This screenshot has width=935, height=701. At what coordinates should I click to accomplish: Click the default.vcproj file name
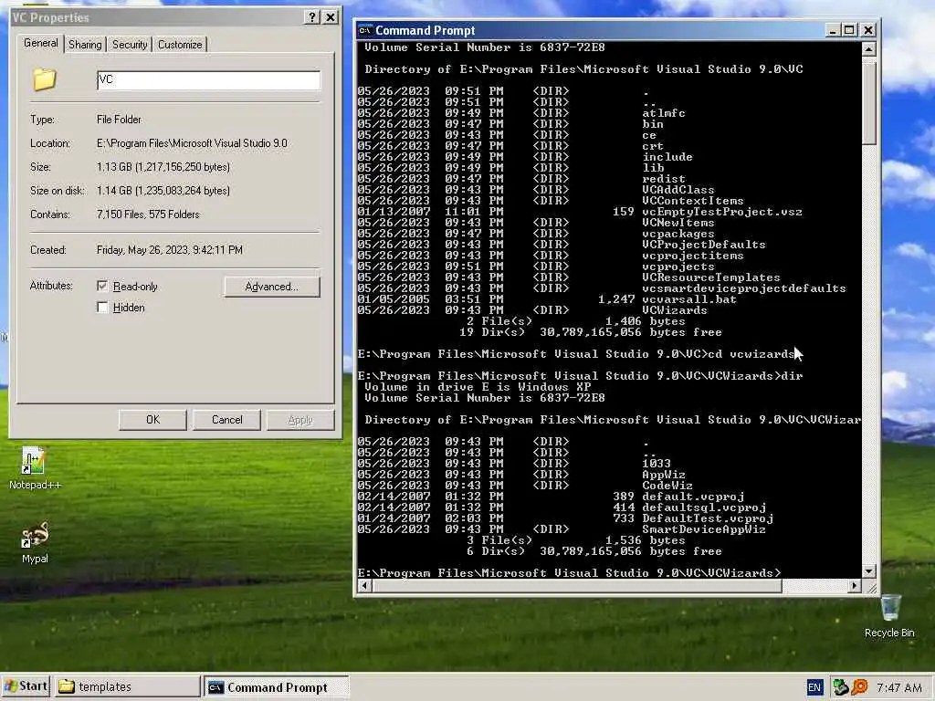tap(693, 497)
